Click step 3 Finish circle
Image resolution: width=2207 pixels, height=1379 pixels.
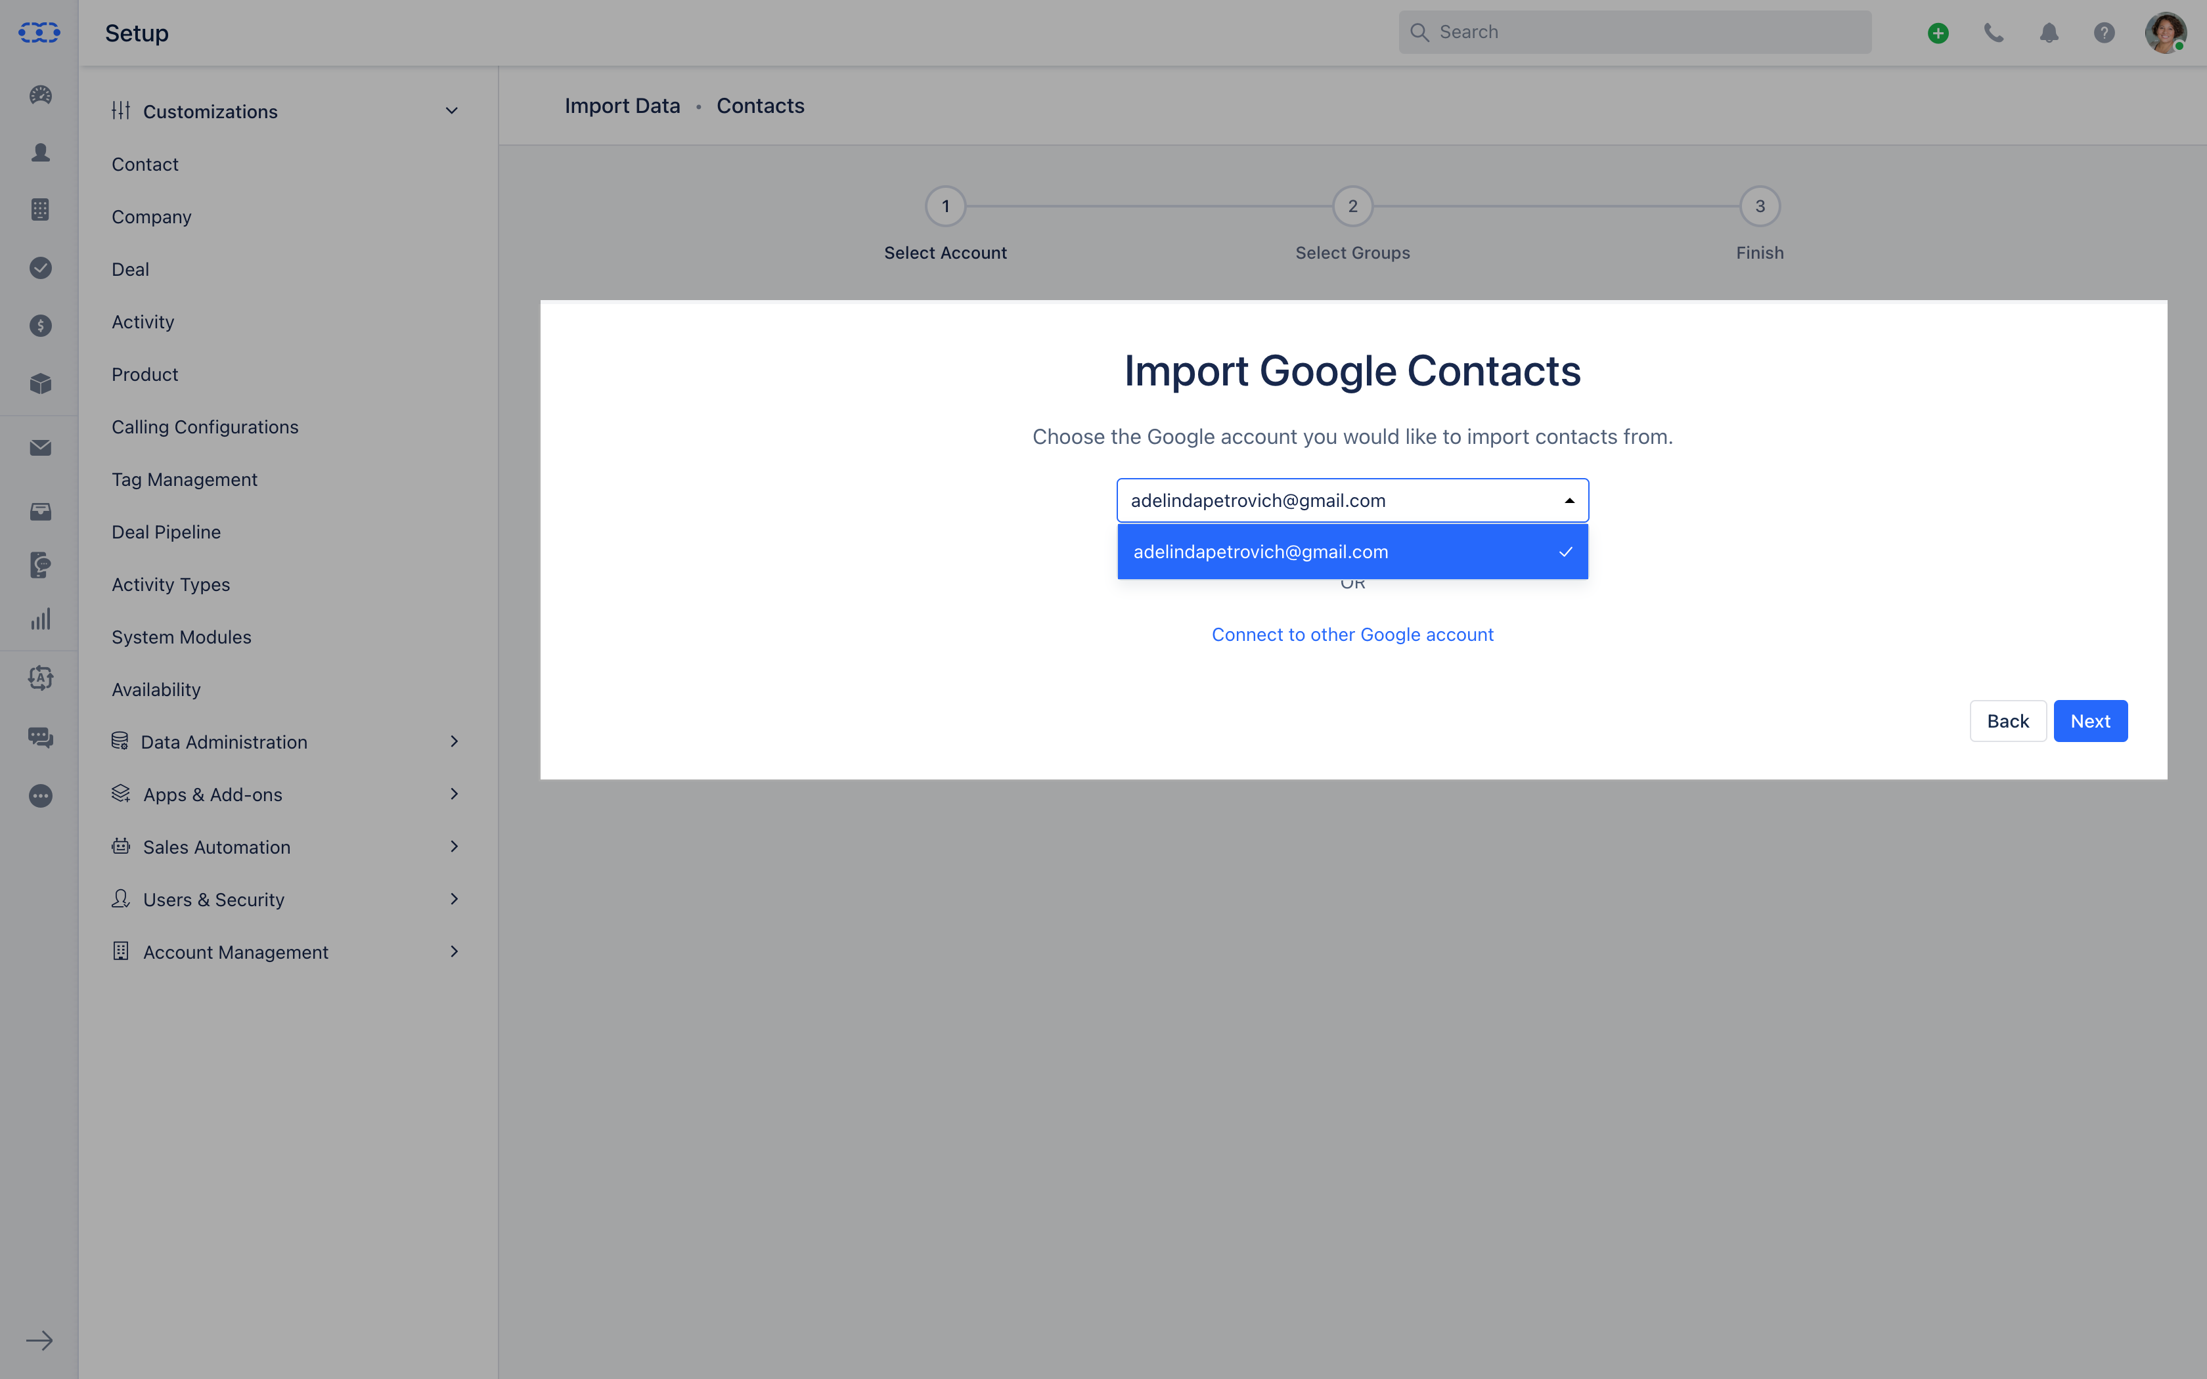(x=1760, y=206)
